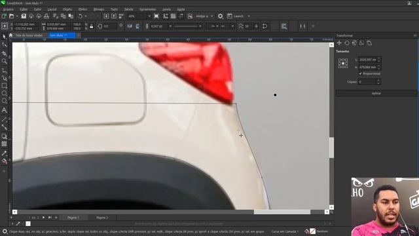Viewport: 419px width, 236px height.
Task: Toggle the Proporcional checkbox
Action: pyautogui.click(x=360, y=73)
